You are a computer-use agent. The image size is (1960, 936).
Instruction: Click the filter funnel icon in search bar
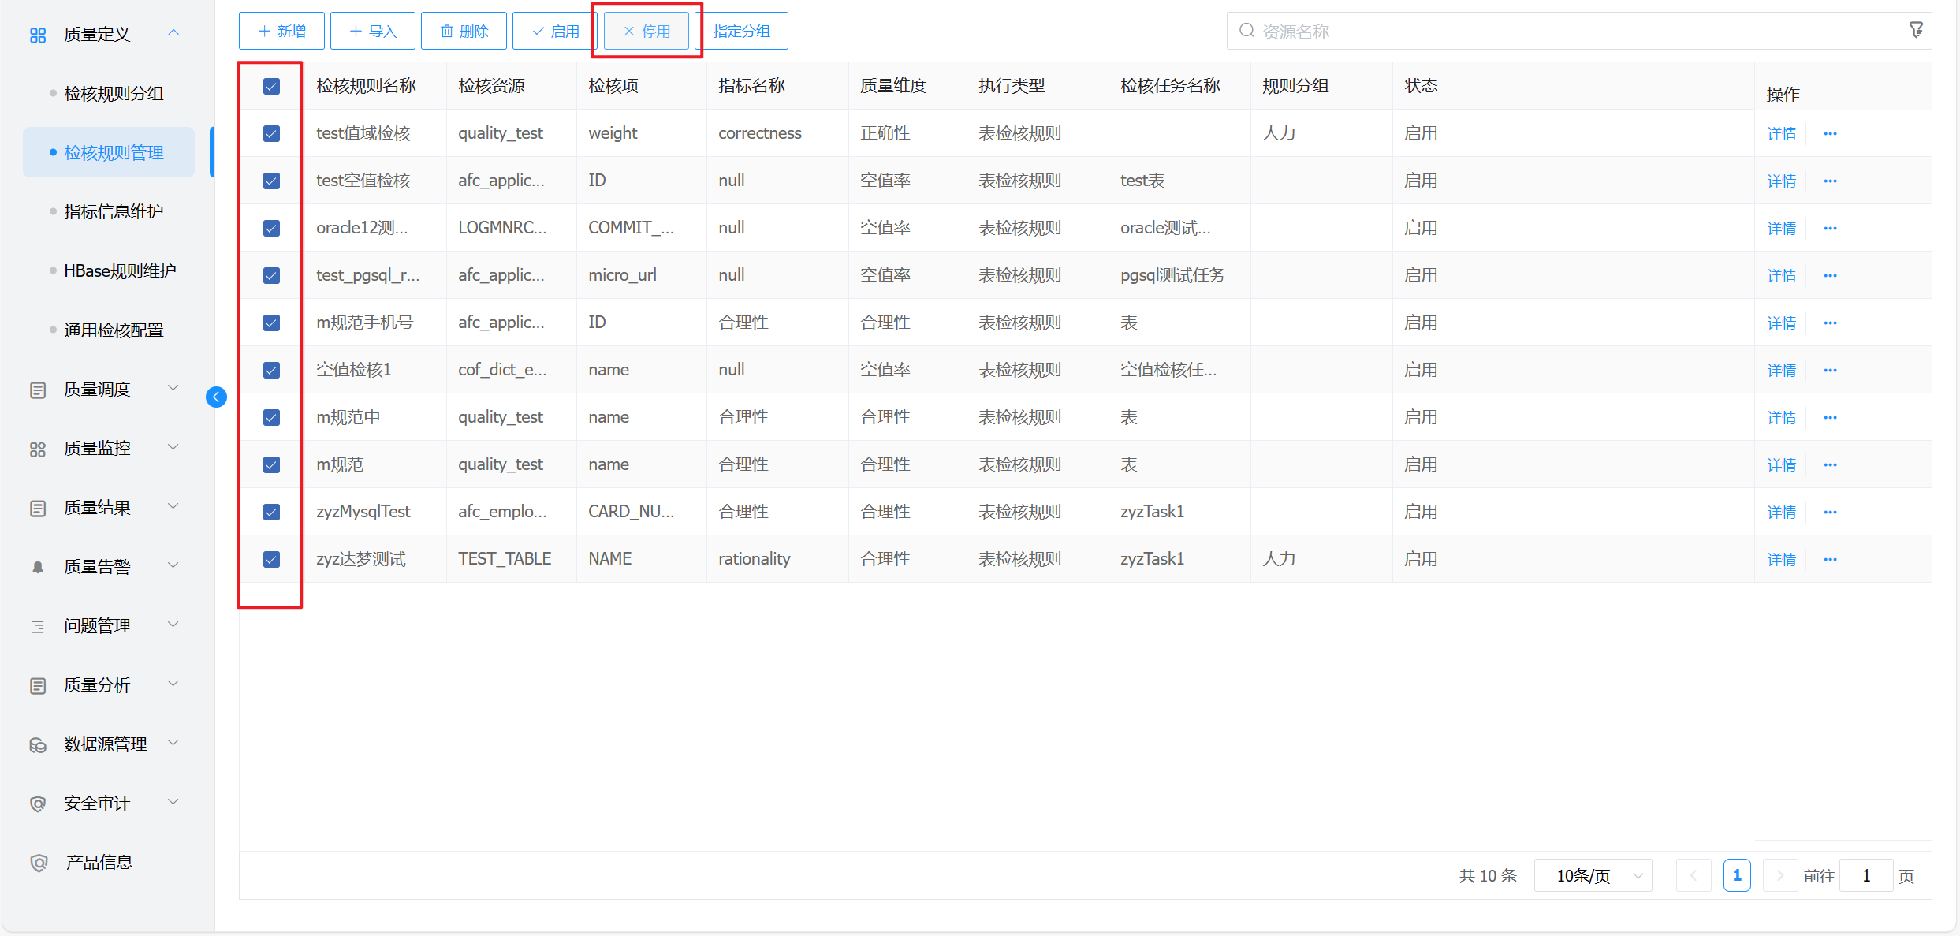pyautogui.click(x=1916, y=30)
